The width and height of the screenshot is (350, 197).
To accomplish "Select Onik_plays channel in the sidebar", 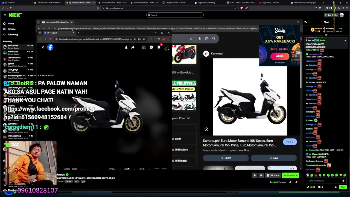I will click(x=18, y=71).
